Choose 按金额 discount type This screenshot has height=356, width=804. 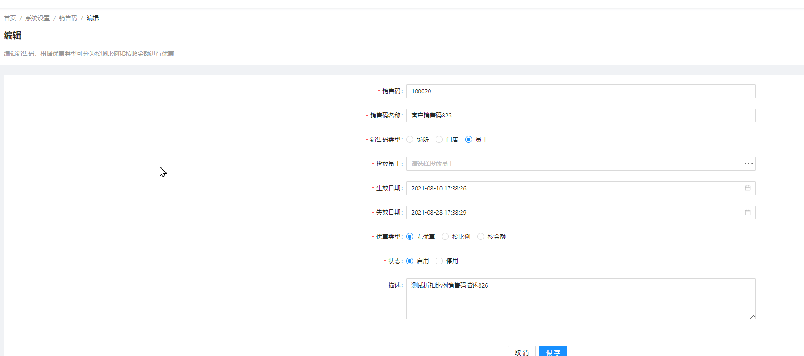(x=480, y=237)
